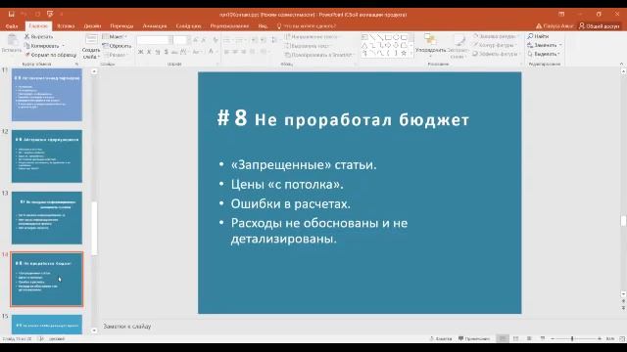The width and height of the screenshot is (627, 352).
Task: Click Преобразовать в SmartArt
Action: pos(319,55)
